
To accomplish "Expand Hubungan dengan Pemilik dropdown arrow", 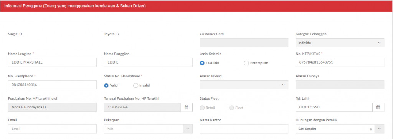I will (380, 129).
